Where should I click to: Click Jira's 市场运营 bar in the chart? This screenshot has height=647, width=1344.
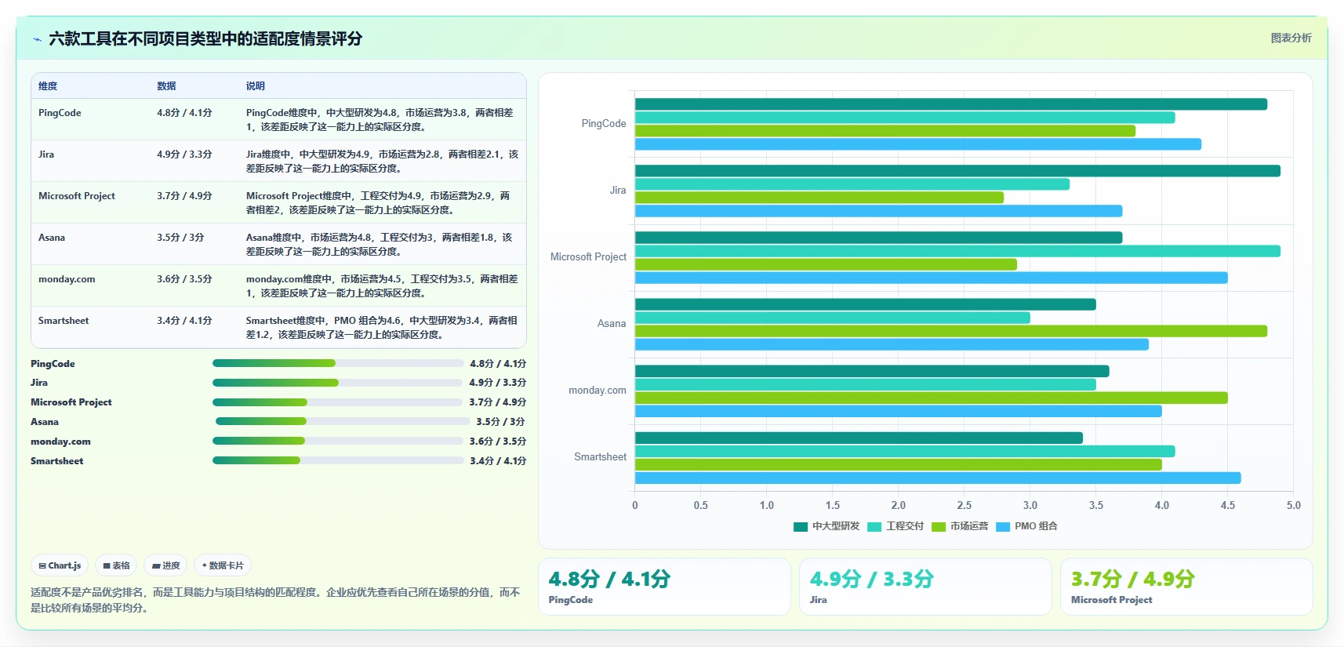[819, 198]
